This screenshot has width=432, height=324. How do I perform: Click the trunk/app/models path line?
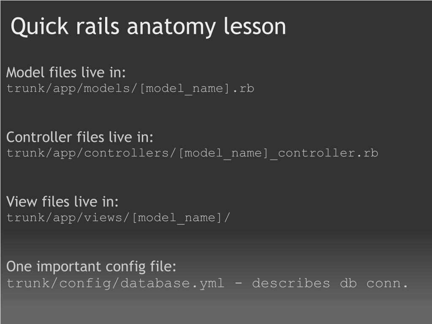coord(130,89)
